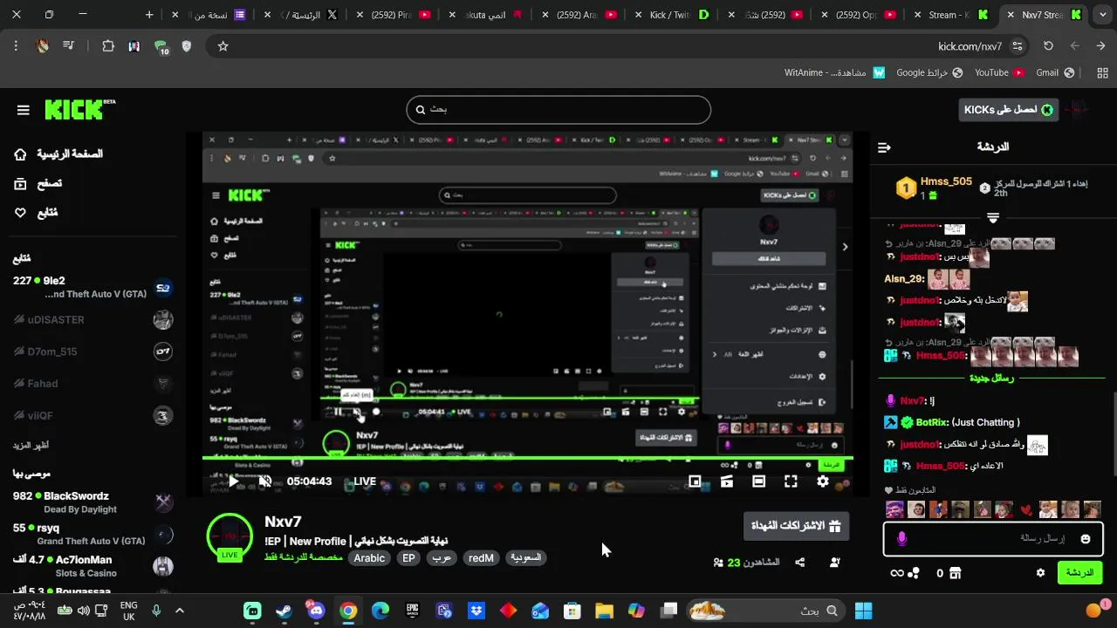Reload the page
This screenshot has width=1117, height=628.
pyautogui.click(x=1048, y=46)
